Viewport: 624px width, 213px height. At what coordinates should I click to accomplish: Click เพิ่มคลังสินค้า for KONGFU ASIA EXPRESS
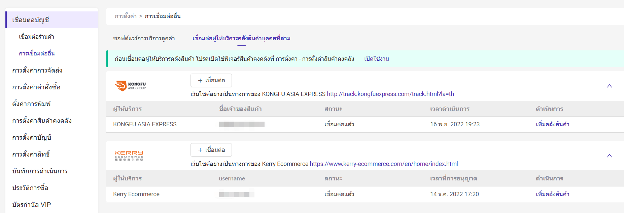[552, 124]
